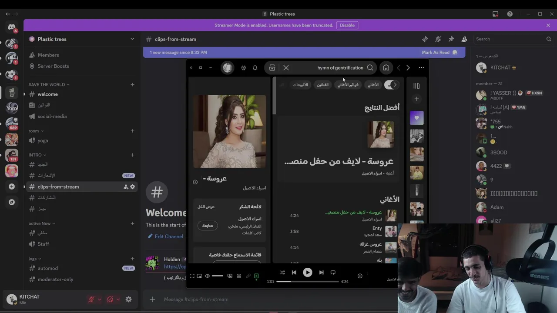Open Spotify friend activity icon
557x313 pixels.
pyautogui.click(x=243, y=68)
